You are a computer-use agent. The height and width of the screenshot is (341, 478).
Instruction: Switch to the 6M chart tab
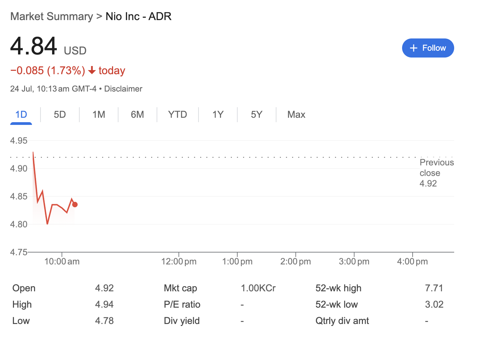click(138, 115)
